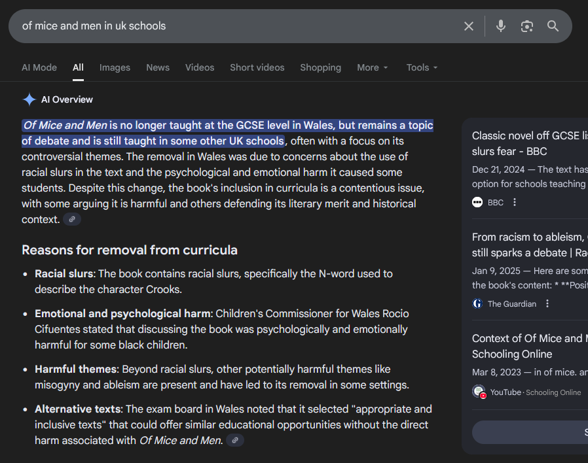588x463 pixels.
Task: Click the 'Dec 21, 2024' BBC snippet text
Action: point(530,177)
